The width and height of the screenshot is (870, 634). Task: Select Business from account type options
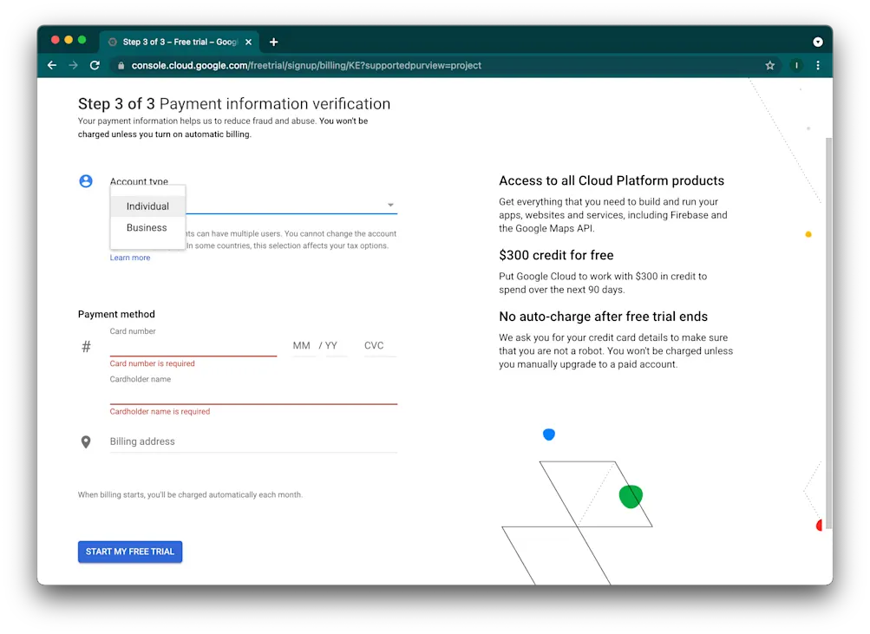click(x=147, y=227)
